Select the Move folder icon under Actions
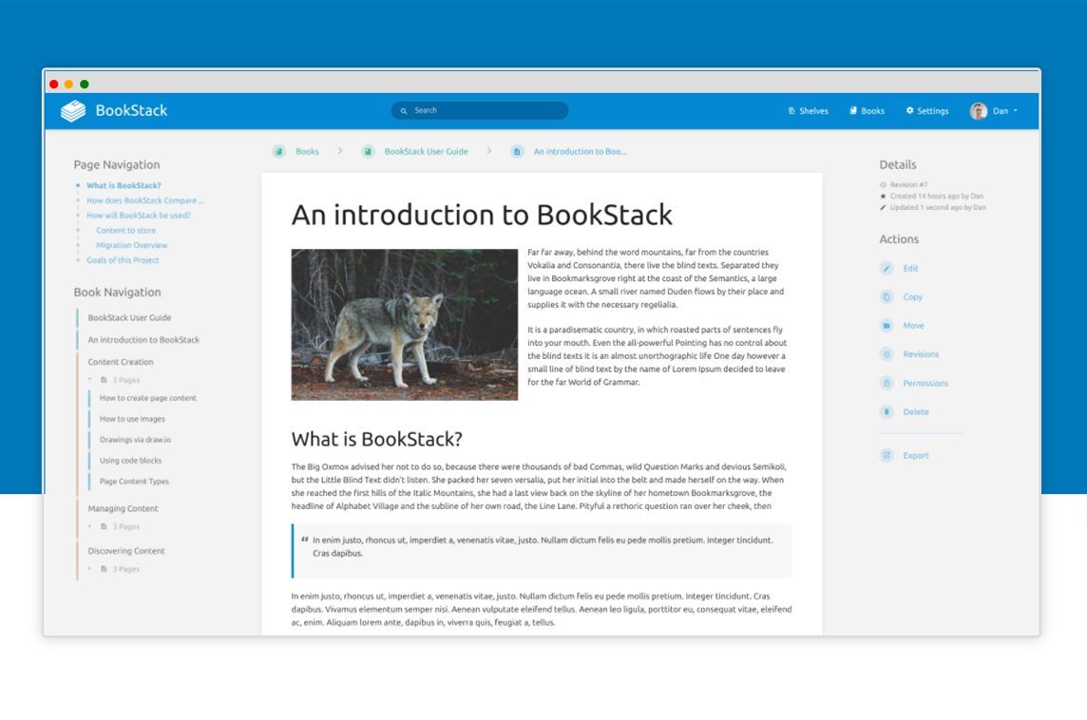The width and height of the screenshot is (1087, 720). (887, 325)
